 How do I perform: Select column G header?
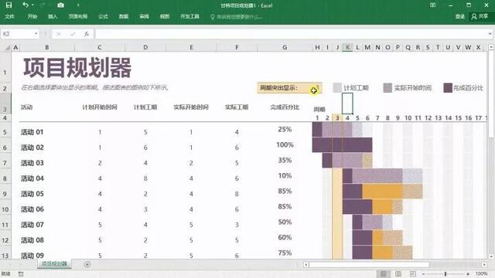pos(285,47)
